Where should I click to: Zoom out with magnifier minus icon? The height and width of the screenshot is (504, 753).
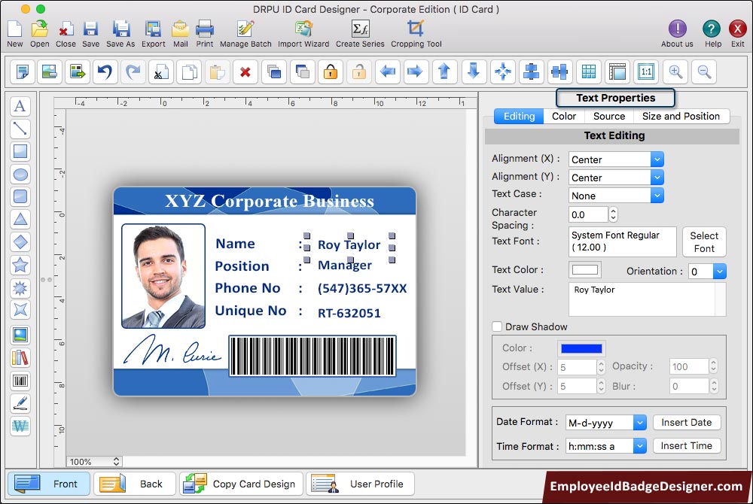(x=705, y=72)
